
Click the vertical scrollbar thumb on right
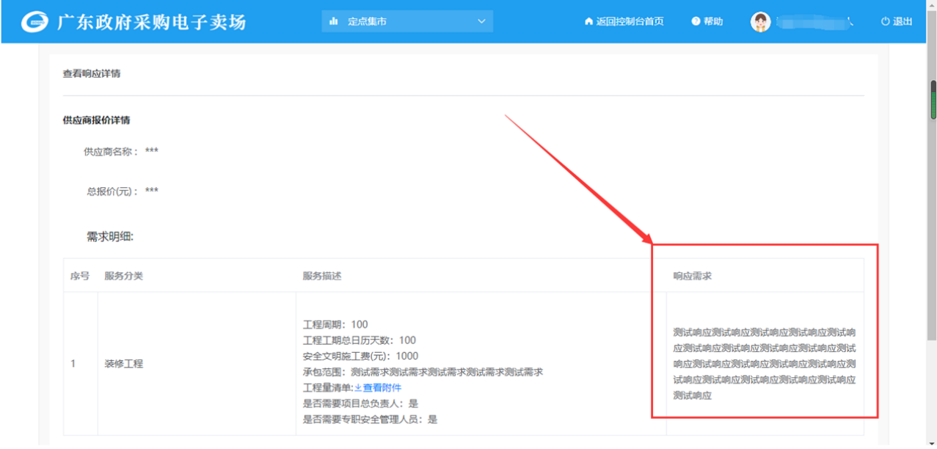(x=933, y=99)
